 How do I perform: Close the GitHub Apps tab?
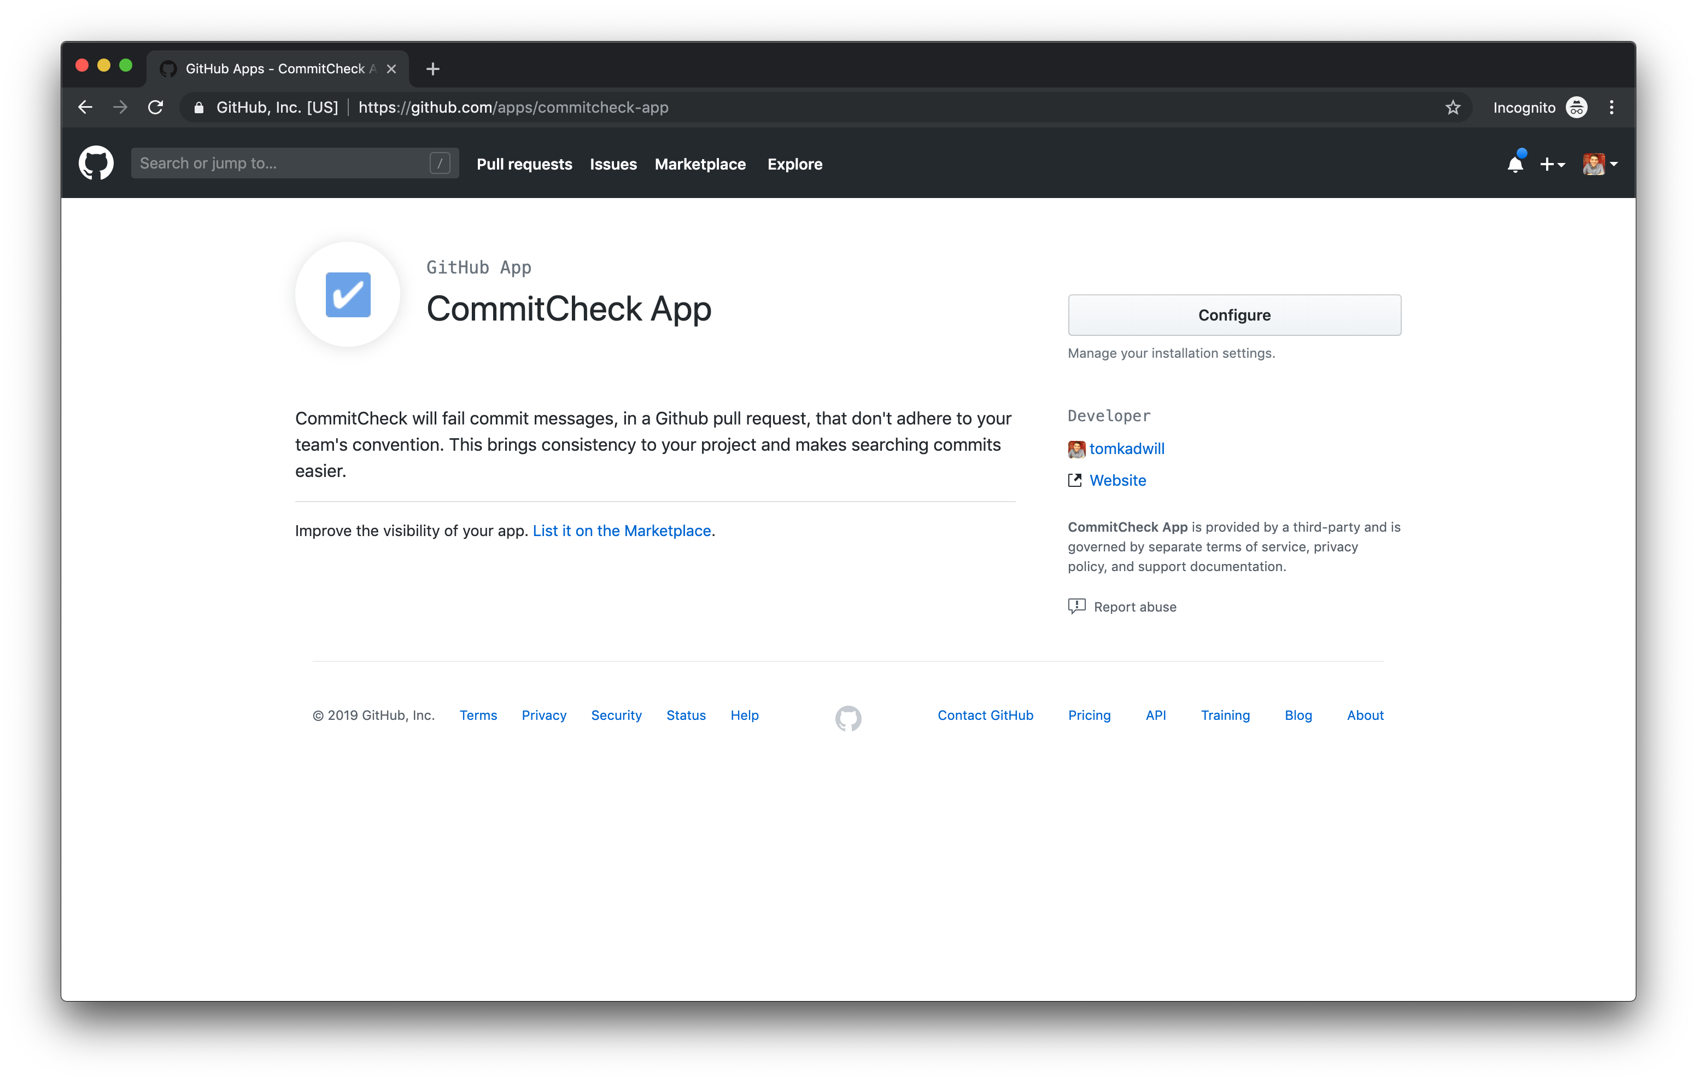392,68
